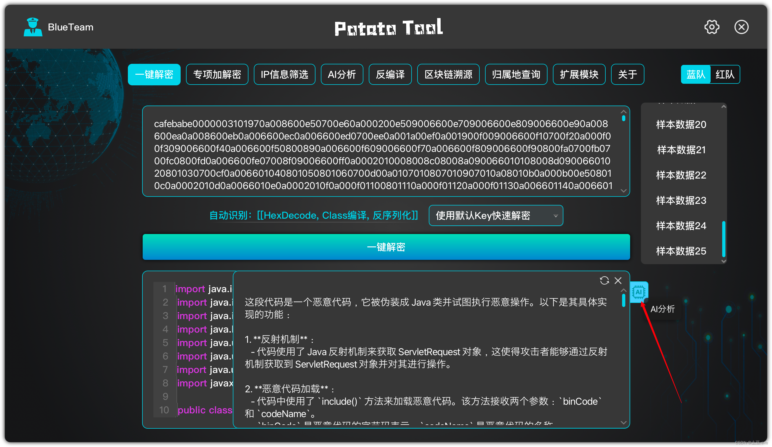
Task: Click the BlueTeam officer avatar icon
Action: coord(33,27)
